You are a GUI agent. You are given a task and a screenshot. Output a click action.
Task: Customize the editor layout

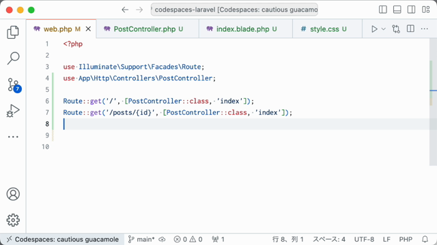pyautogui.click(x=425, y=10)
